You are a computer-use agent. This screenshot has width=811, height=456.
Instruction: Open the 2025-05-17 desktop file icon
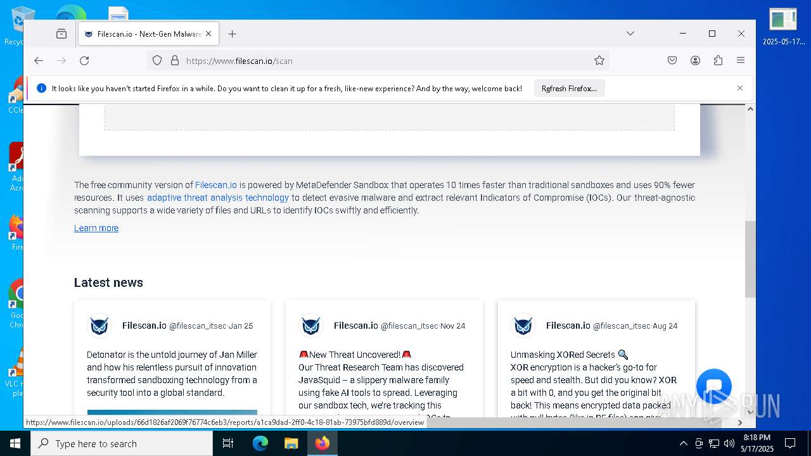click(783, 27)
